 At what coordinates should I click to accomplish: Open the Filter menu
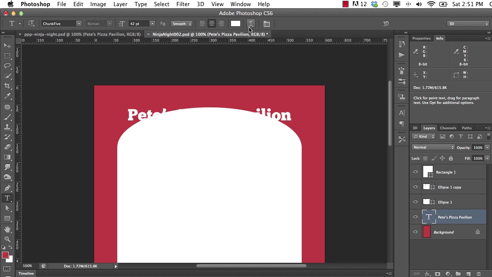(183, 4)
